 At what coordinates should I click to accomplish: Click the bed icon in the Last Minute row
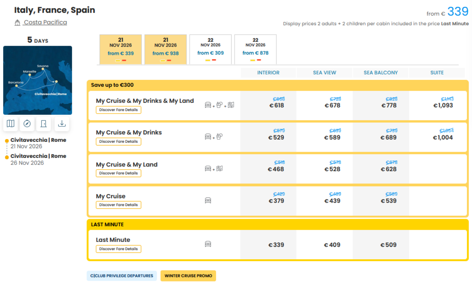208,244
